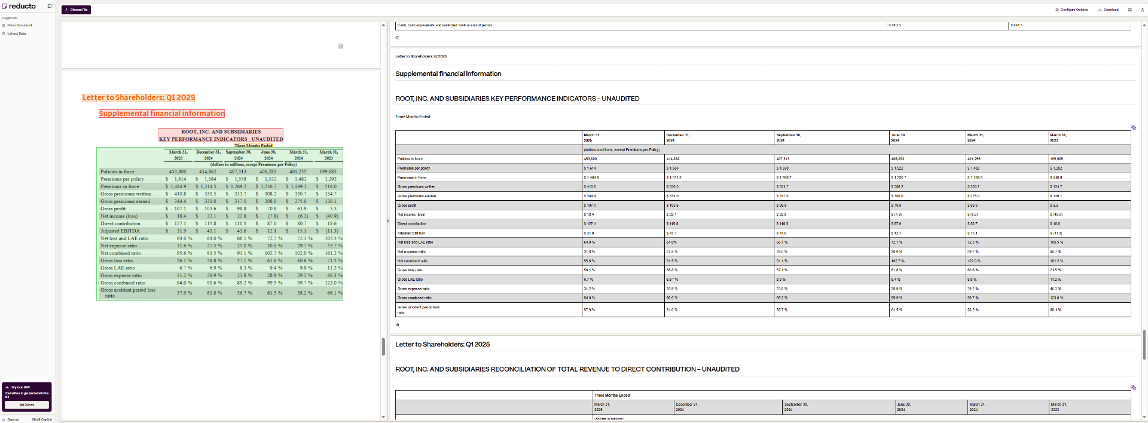Click the Ribbit Capital label
The height and width of the screenshot is (423, 1148).
(42, 419)
